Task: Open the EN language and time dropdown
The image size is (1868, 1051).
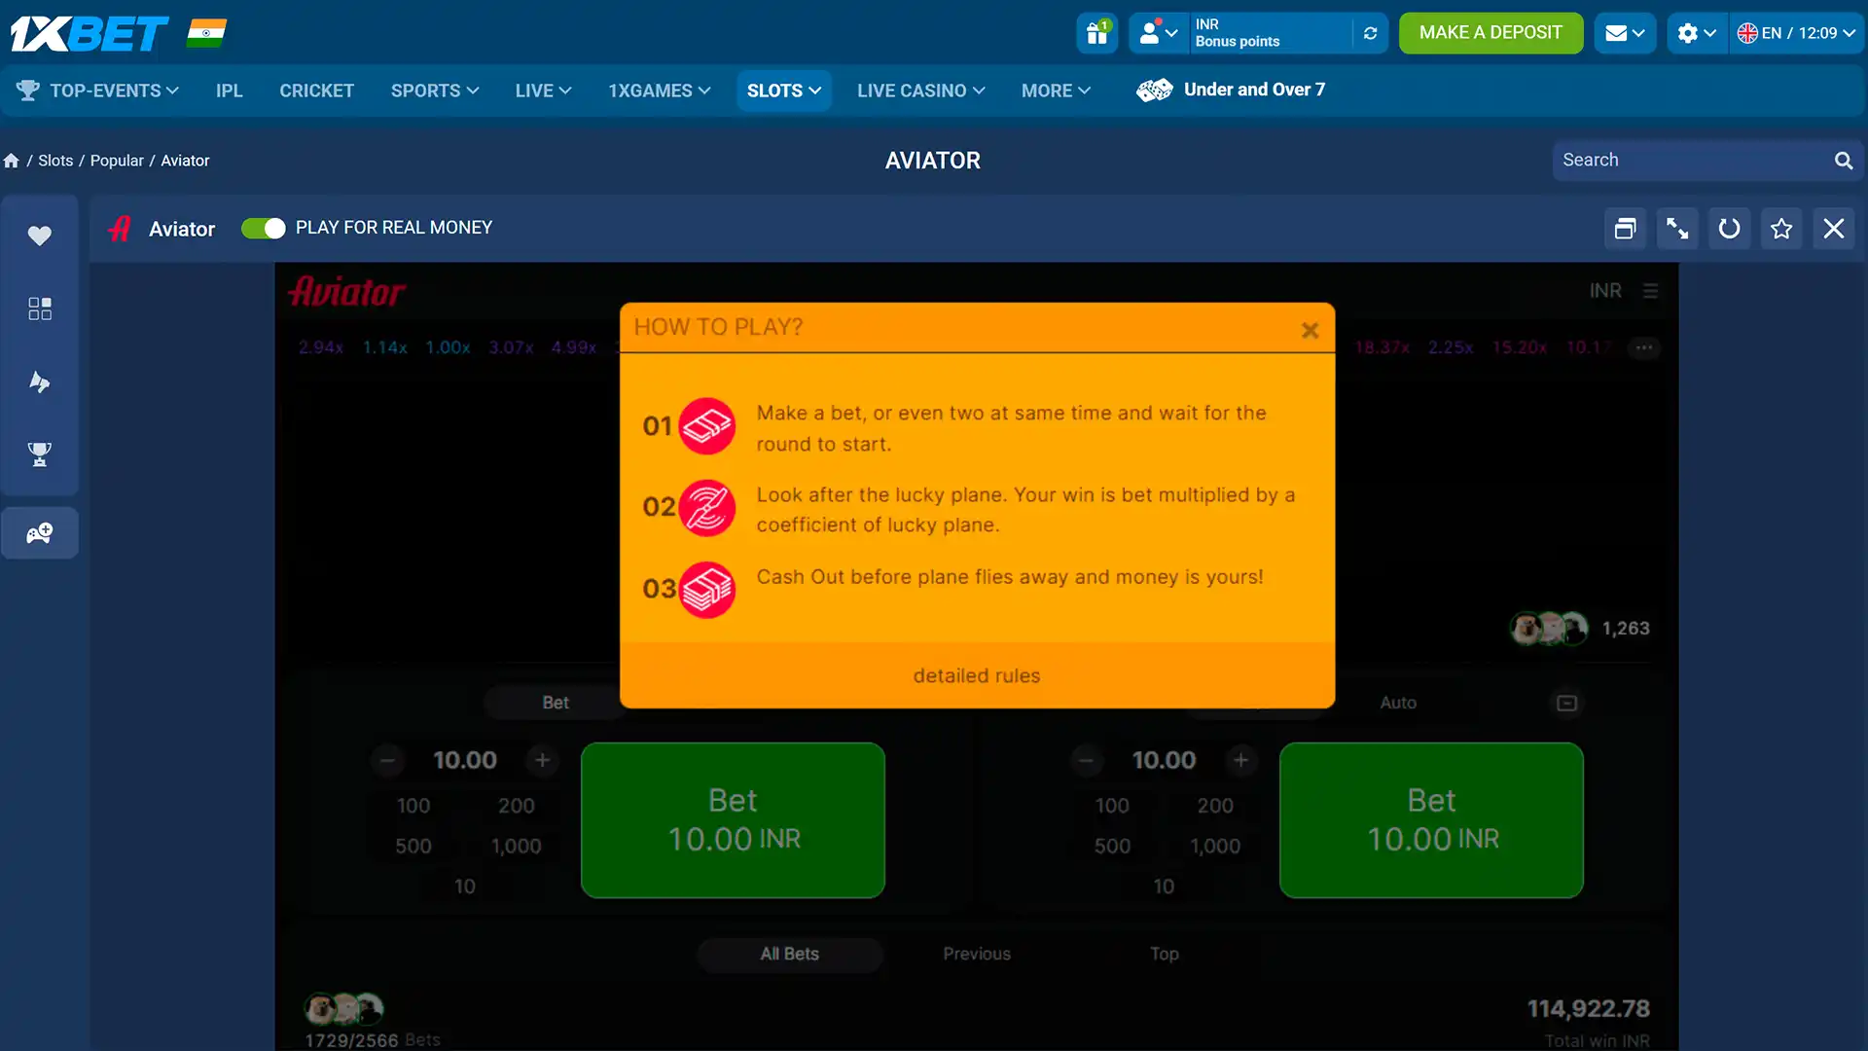Action: pyautogui.click(x=1795, y=32)
